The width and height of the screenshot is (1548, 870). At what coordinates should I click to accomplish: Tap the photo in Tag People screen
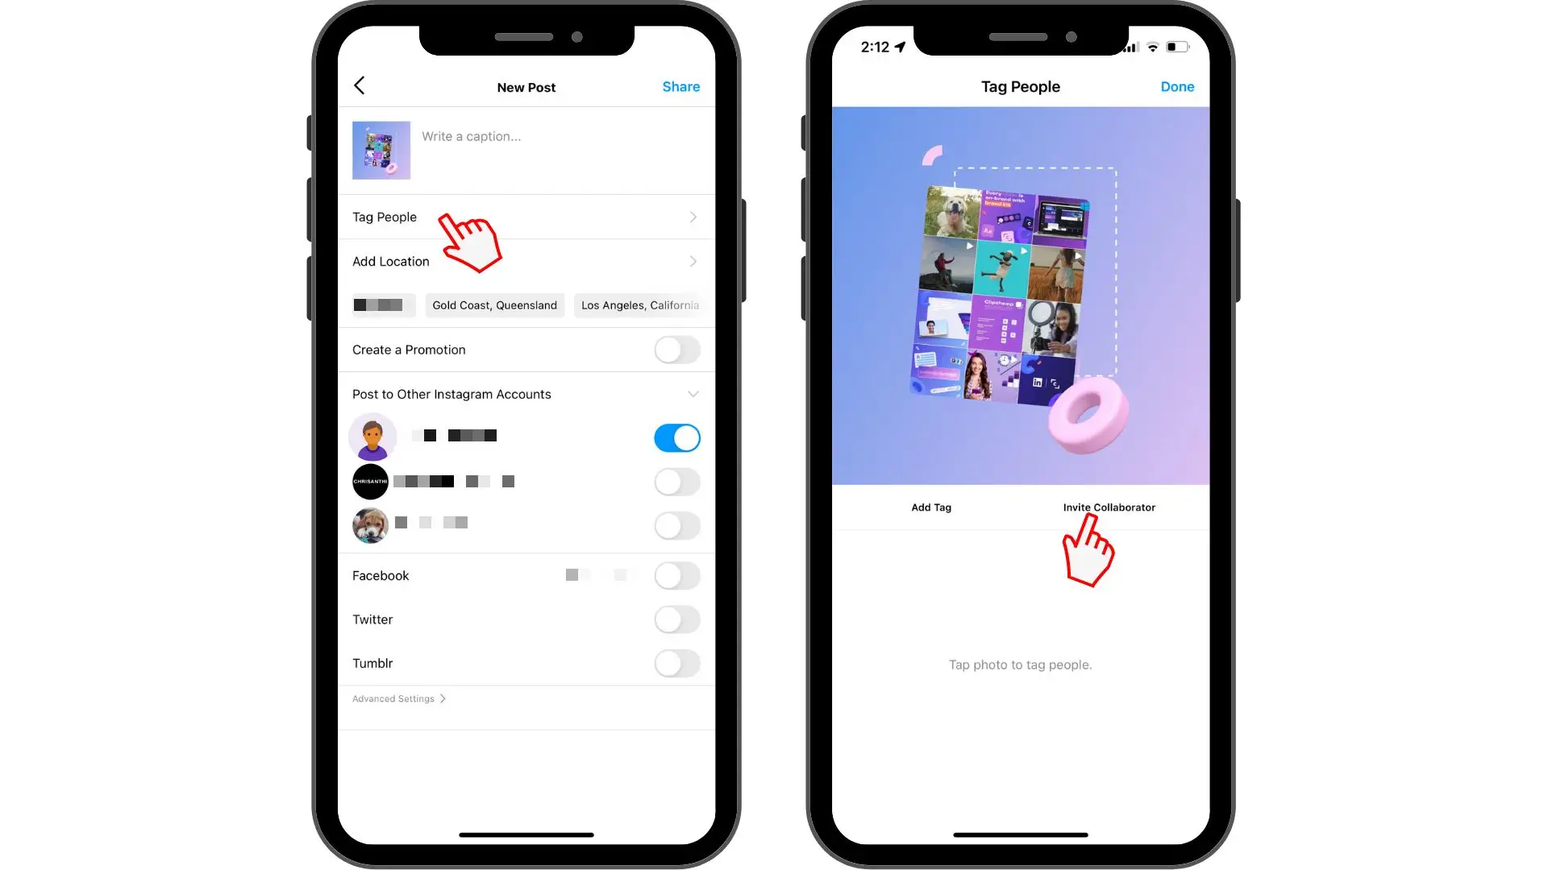[1021, 296]
